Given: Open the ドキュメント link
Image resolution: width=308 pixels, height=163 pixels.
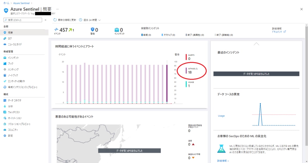Looking at the screenshot, I should click(277, 32).
